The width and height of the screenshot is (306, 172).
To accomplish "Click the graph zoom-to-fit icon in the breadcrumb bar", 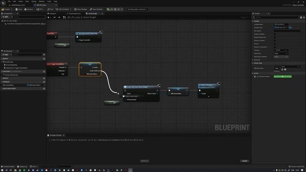I will point(65,17).
